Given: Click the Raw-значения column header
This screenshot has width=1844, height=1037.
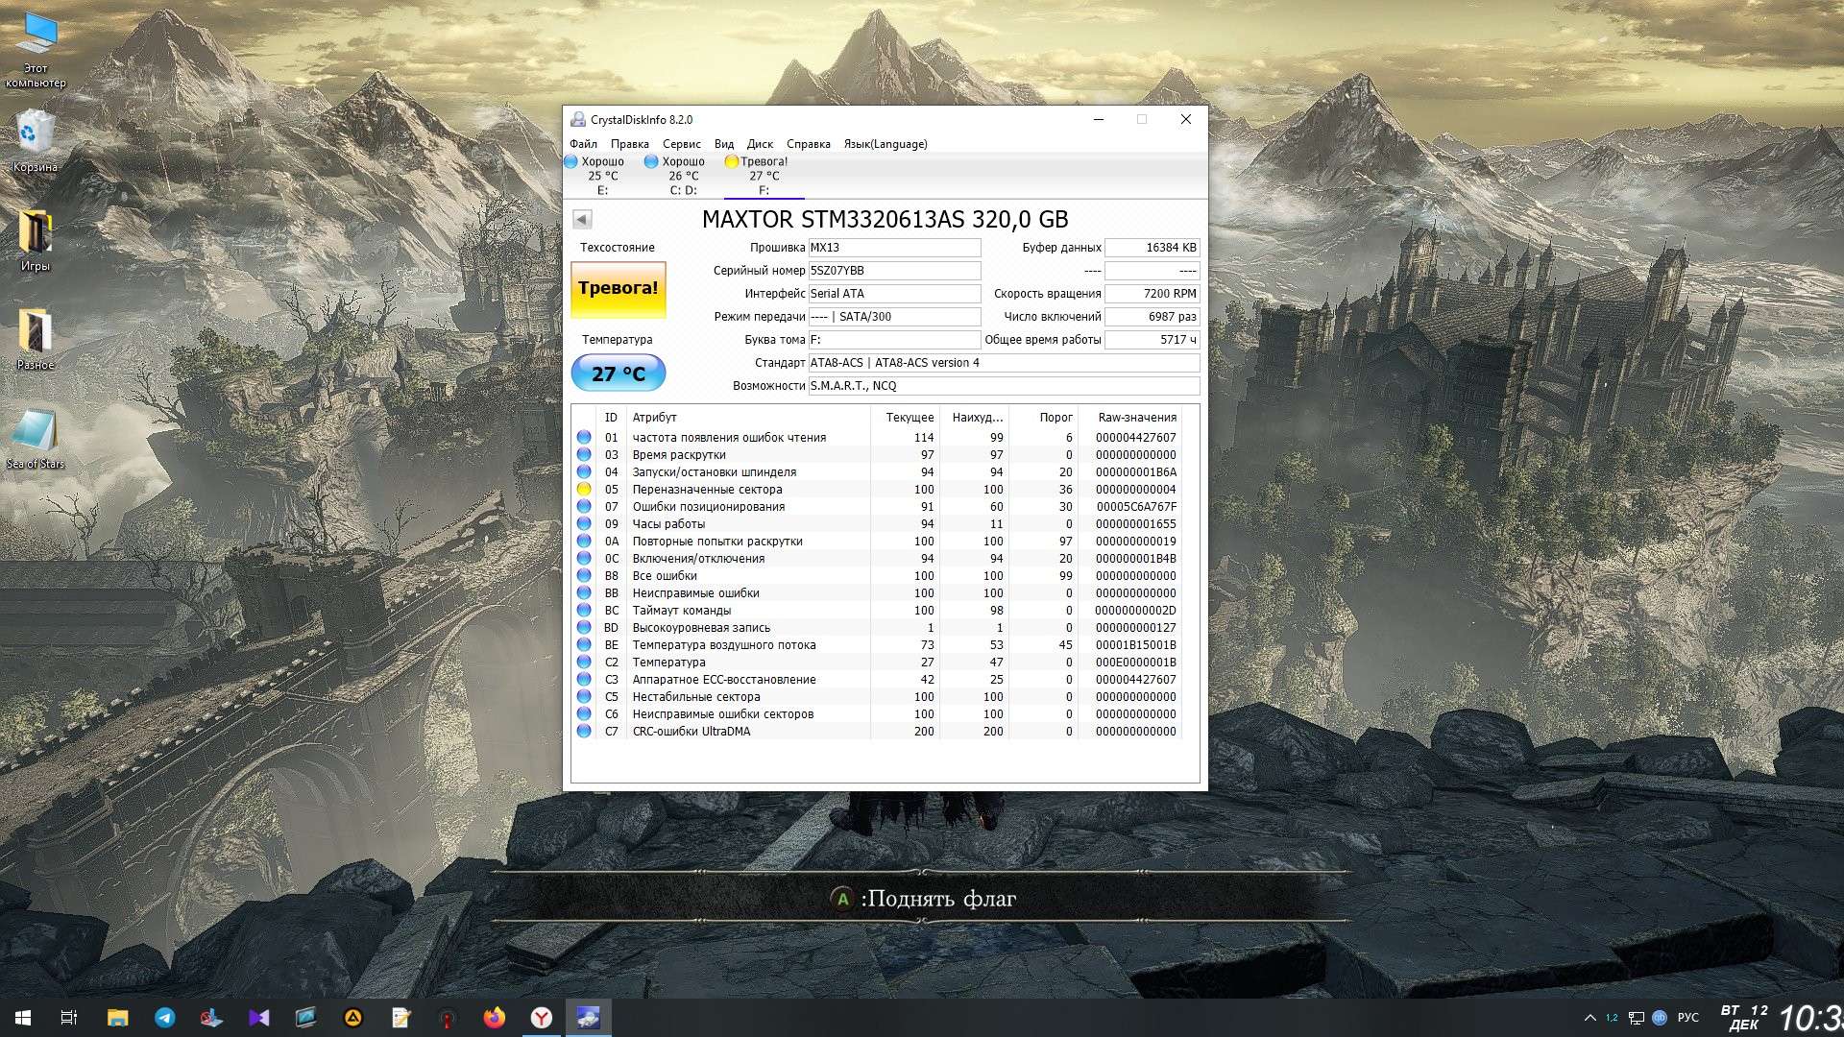Looking at the screenshot, I should (1136, 418).
